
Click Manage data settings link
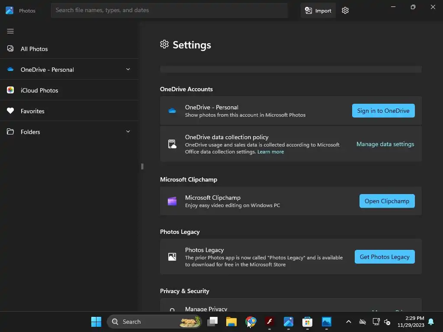[385, 144]
